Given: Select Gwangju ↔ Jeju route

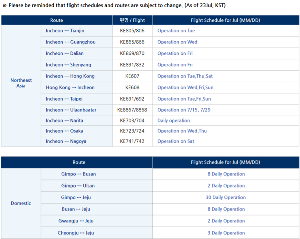Looking at the screenshot, I should 76,221.
